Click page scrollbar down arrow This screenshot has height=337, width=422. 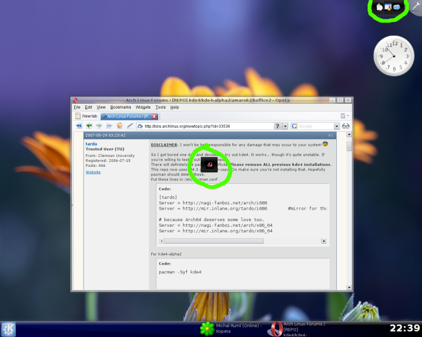pos(349,287)
